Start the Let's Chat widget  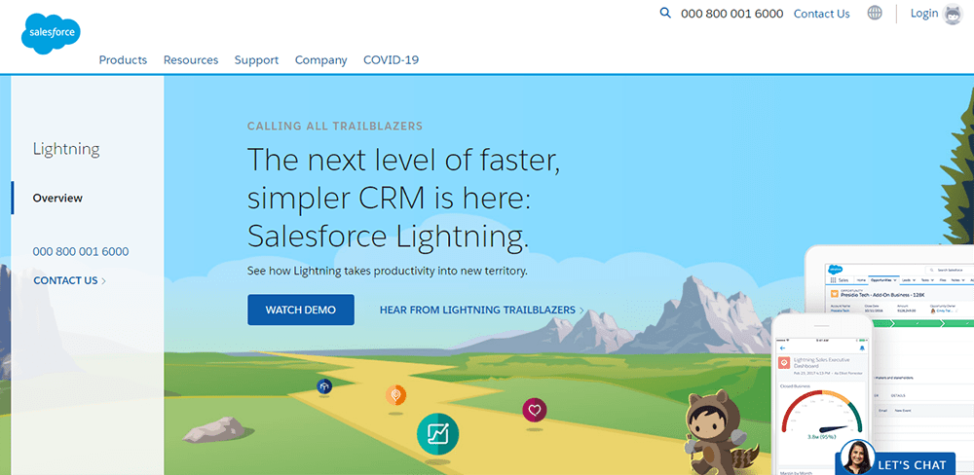[912, 465]
